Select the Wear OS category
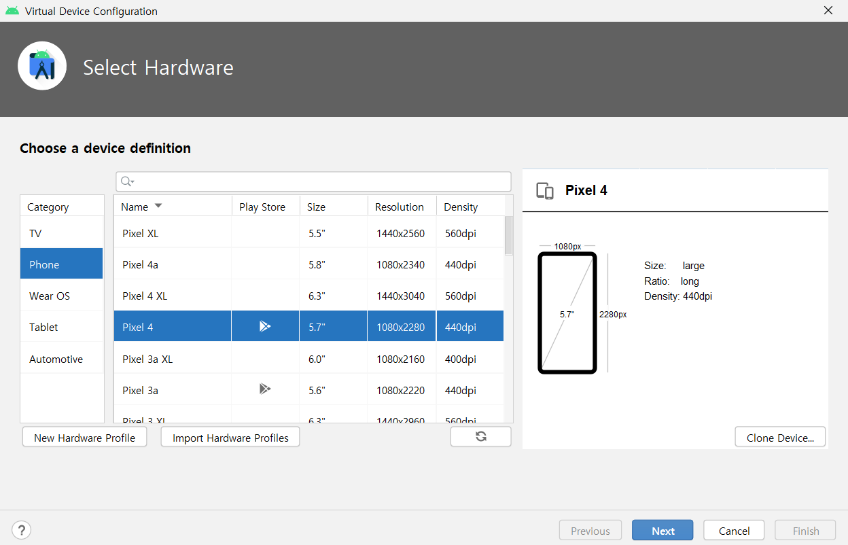 coord(62,296)
